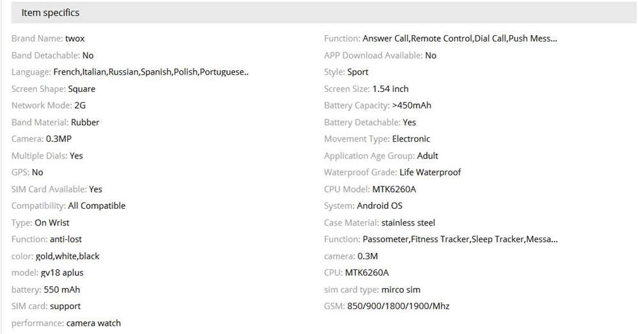Image resolution: width=639 pixels, height=334 pixels.
Task: Click the Rubber band material value
Action: pyautogui.click(x=85, y=122)
